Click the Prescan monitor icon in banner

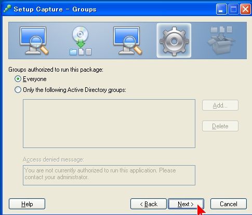34,41
